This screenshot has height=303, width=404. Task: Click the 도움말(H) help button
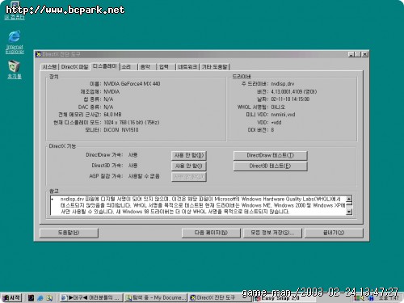pos(69,233)
